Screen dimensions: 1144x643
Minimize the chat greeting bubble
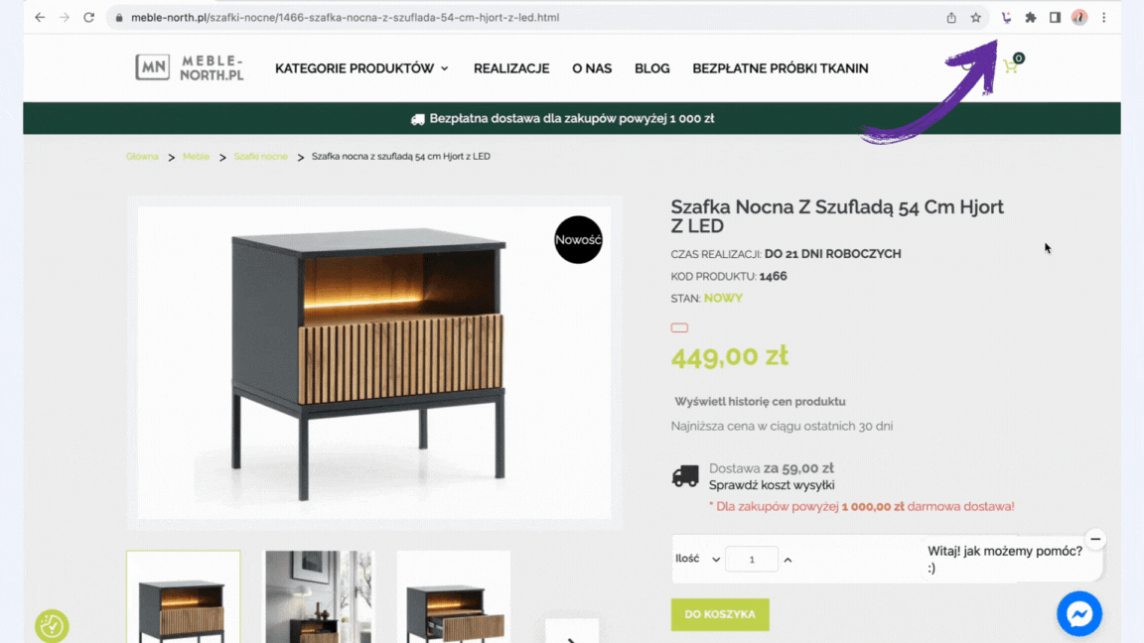coord(1095,540)
